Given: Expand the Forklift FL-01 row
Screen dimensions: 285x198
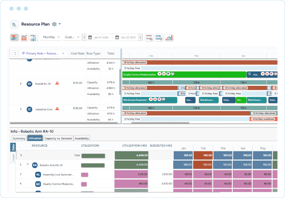Looking at the screenshot, I should point(21,84).
